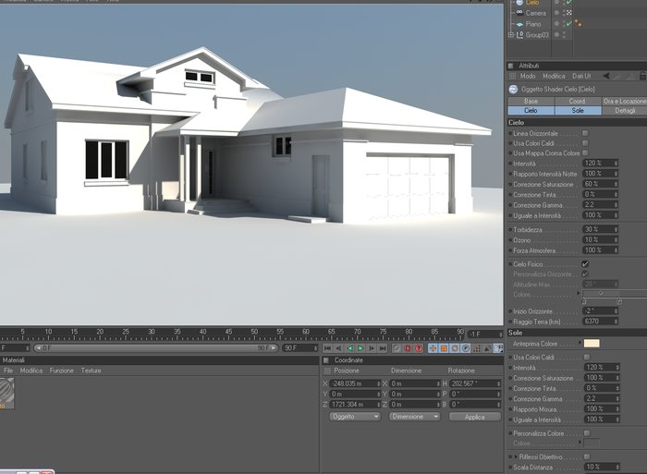Switch to the Dettagli tab
The height and width of the screenshot is (474, 647).
(x=624, y=111)
